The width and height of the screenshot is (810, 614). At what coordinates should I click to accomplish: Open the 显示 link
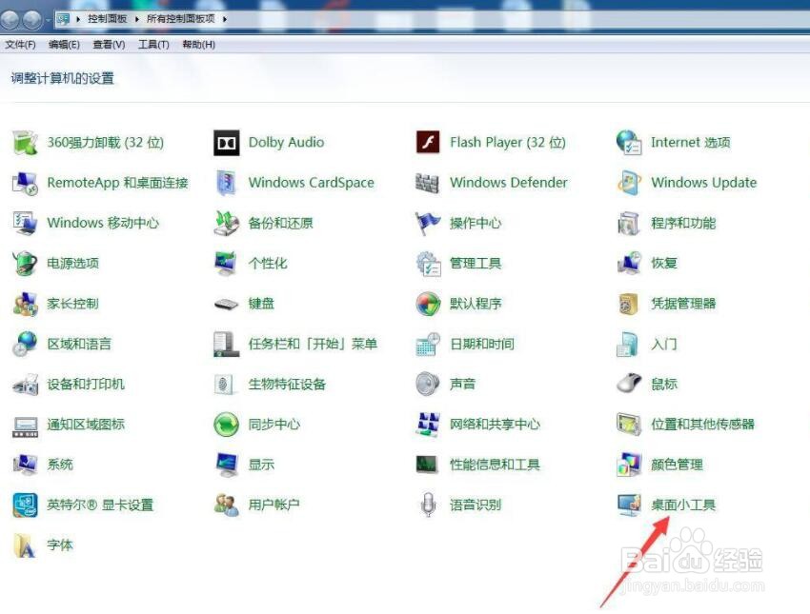[261, 465]
